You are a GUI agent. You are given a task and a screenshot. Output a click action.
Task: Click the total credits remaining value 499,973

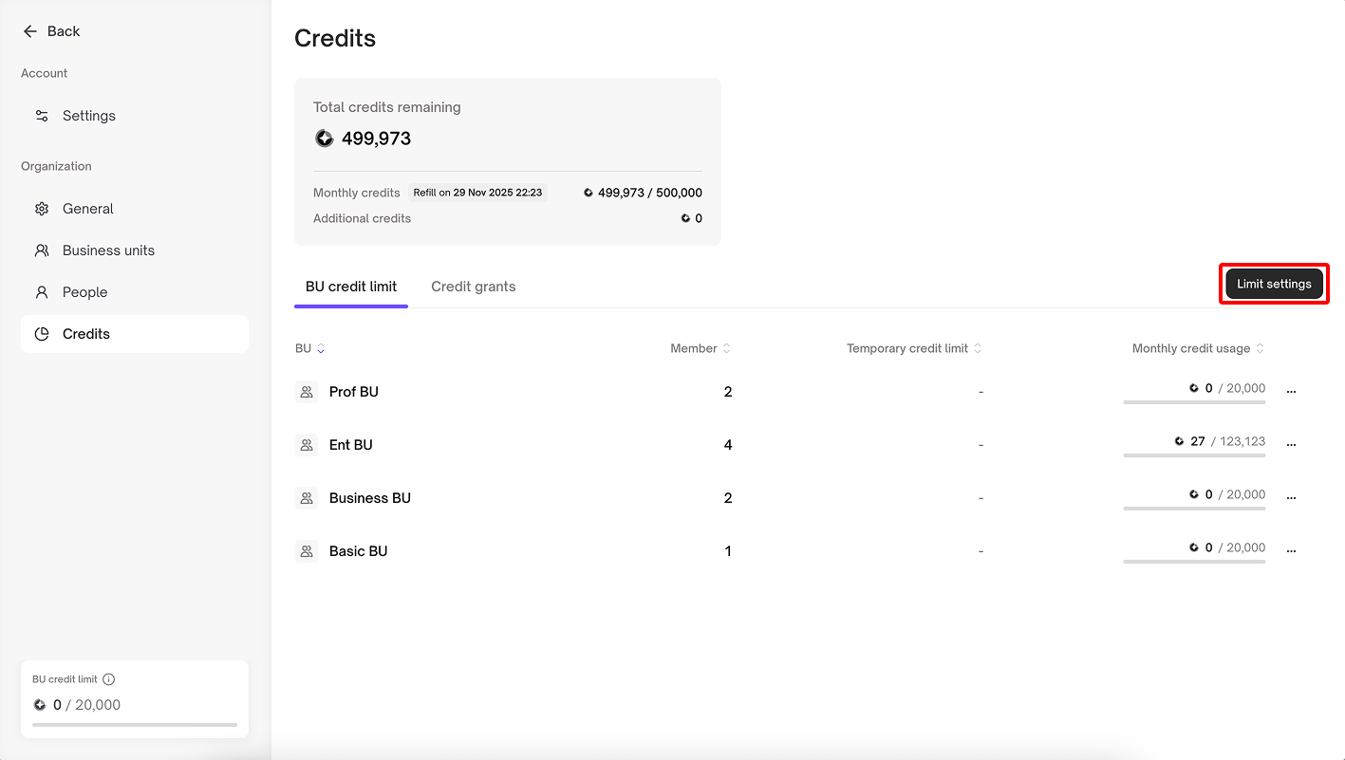pos(376,139)
